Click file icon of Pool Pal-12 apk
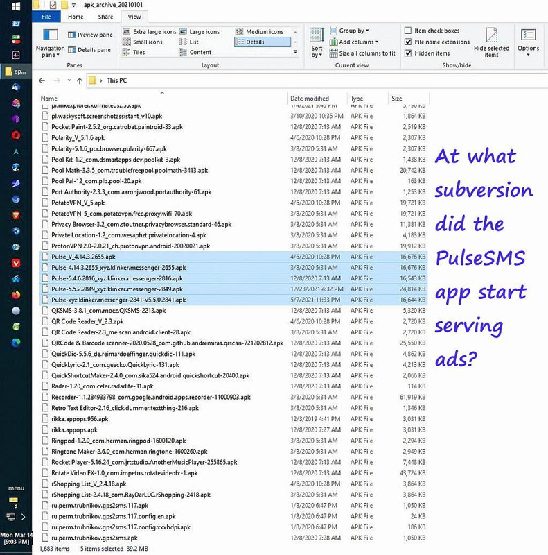This screenshot has width=548, height=555. (45, 181)
